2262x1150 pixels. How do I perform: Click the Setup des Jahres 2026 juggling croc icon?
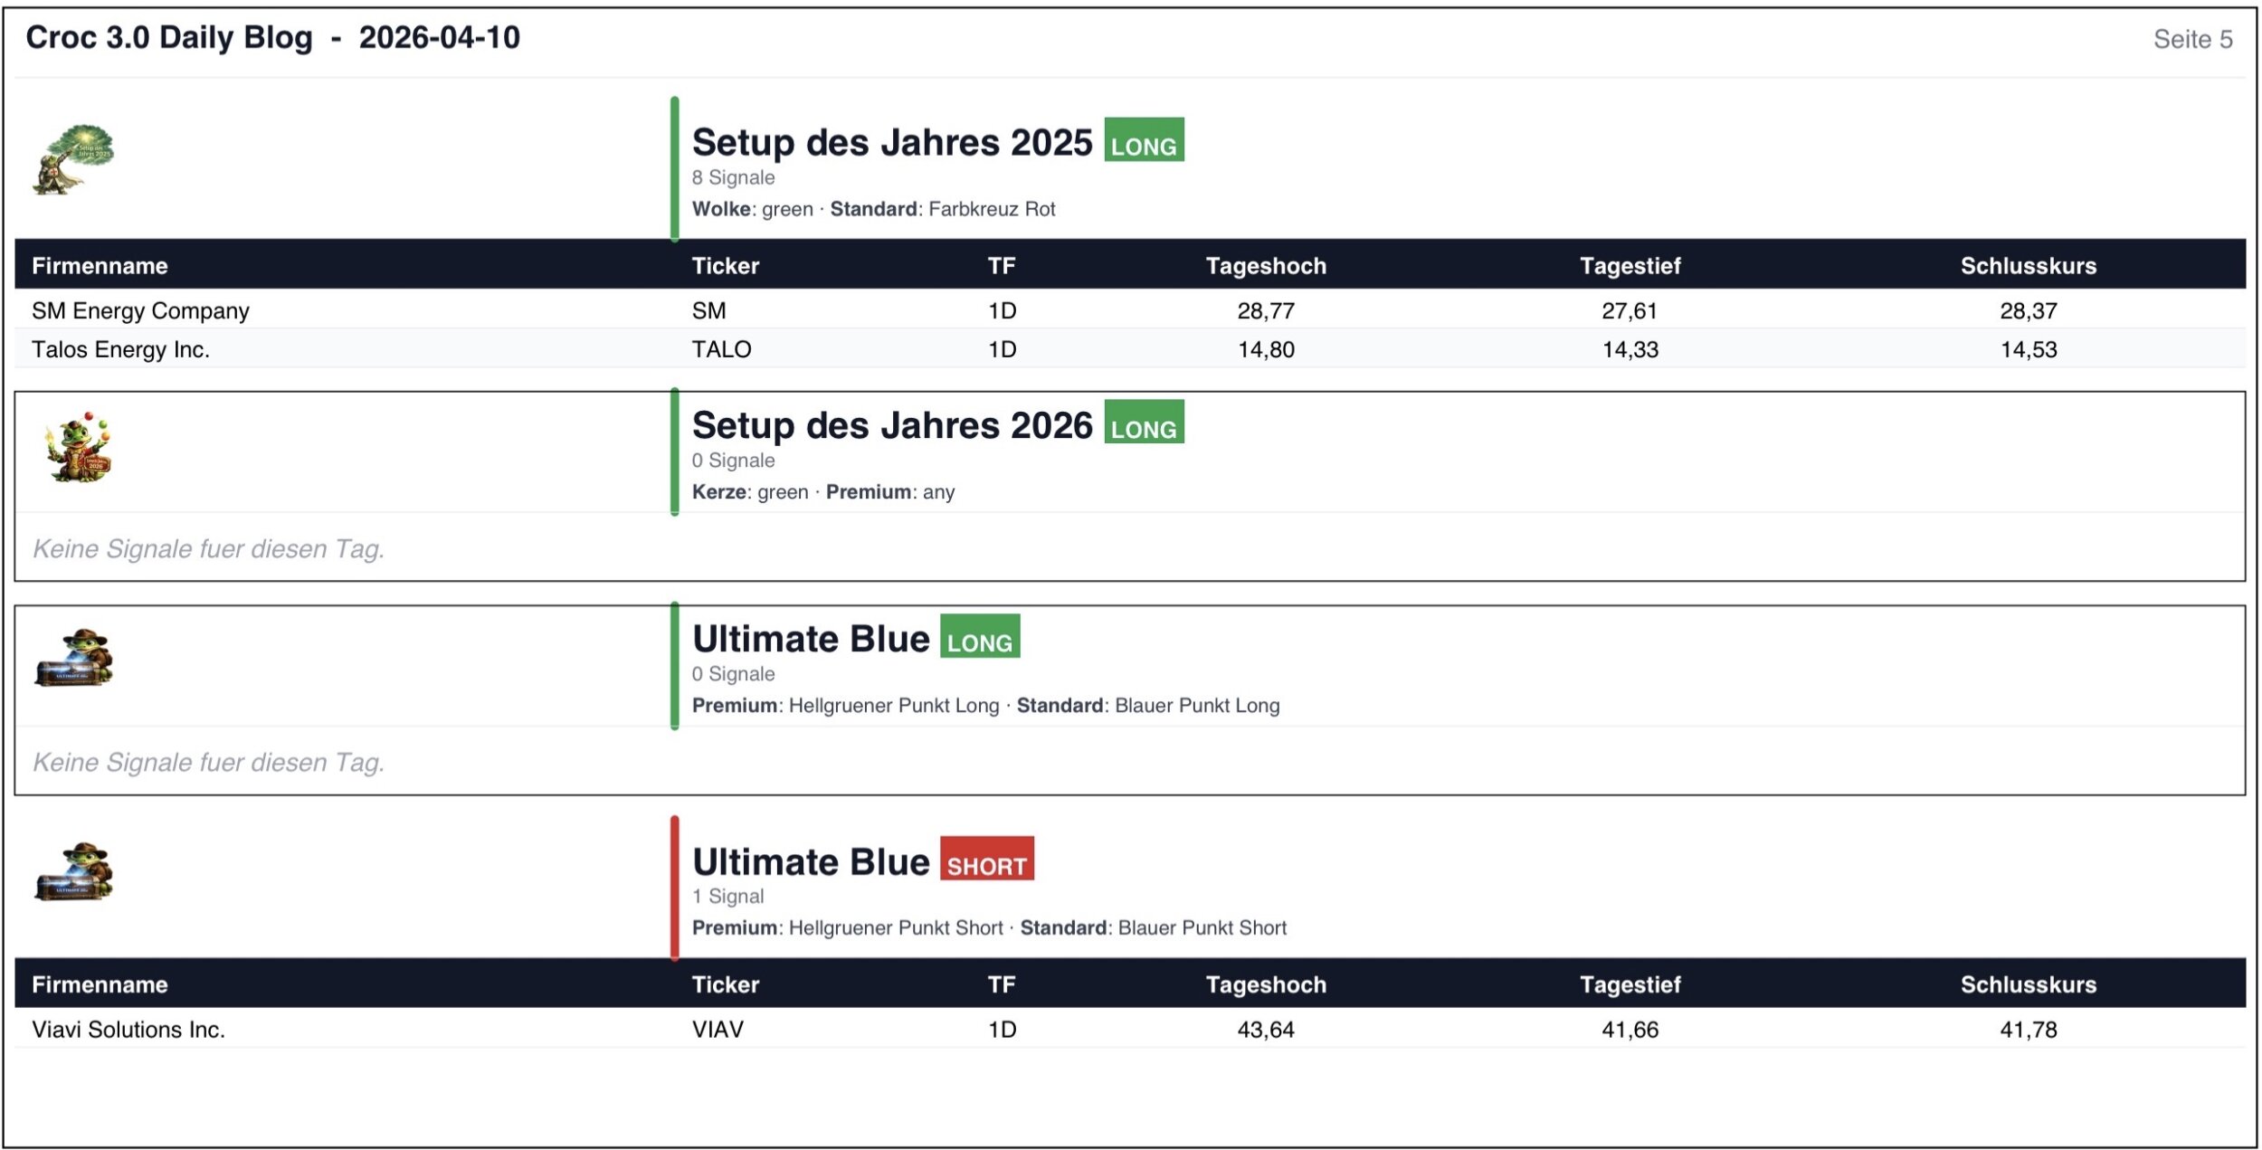coord(78,447)
